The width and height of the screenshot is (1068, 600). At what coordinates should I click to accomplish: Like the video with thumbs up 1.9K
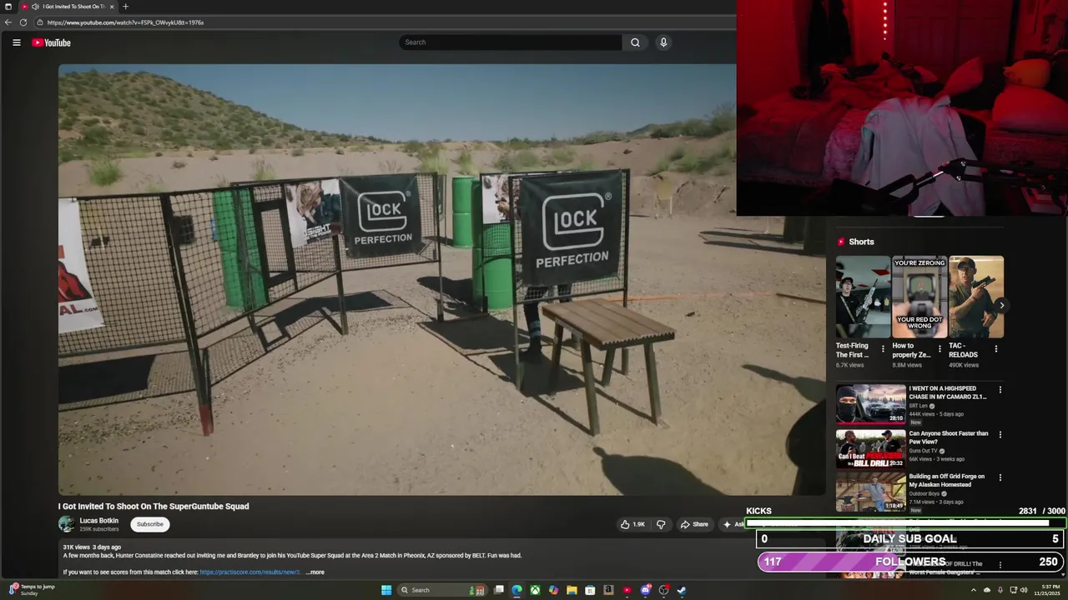click(x=632, y=524)
